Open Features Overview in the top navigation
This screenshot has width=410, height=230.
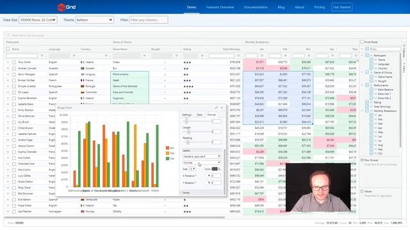tap(220, 7)
